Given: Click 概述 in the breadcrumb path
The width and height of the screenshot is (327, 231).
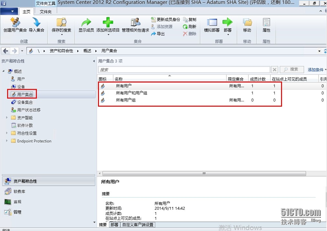Looking at the screenshot, I should (87, 51).
